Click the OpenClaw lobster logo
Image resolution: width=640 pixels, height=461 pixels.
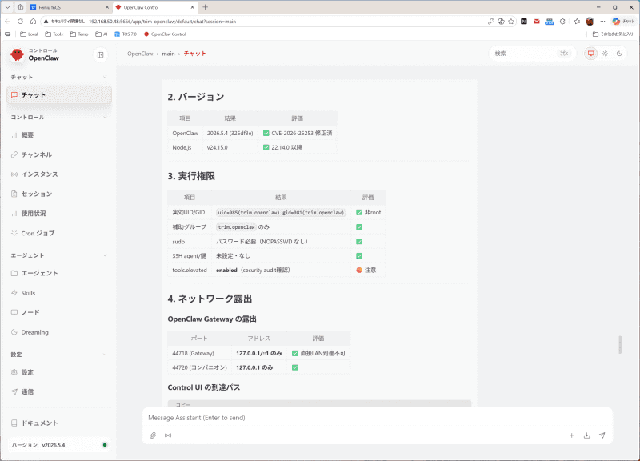[17, 54]
